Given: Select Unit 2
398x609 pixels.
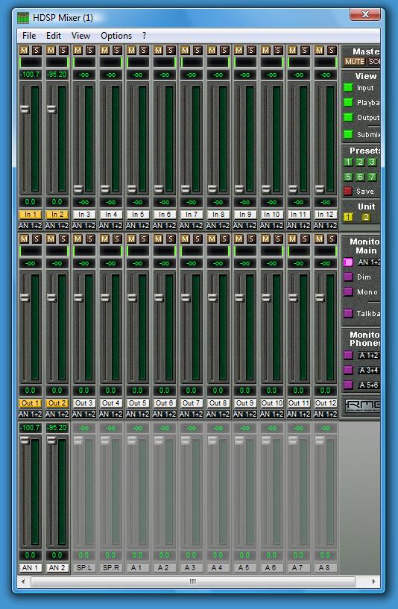Looking at the screenshot, I should [x=365, y=217].
